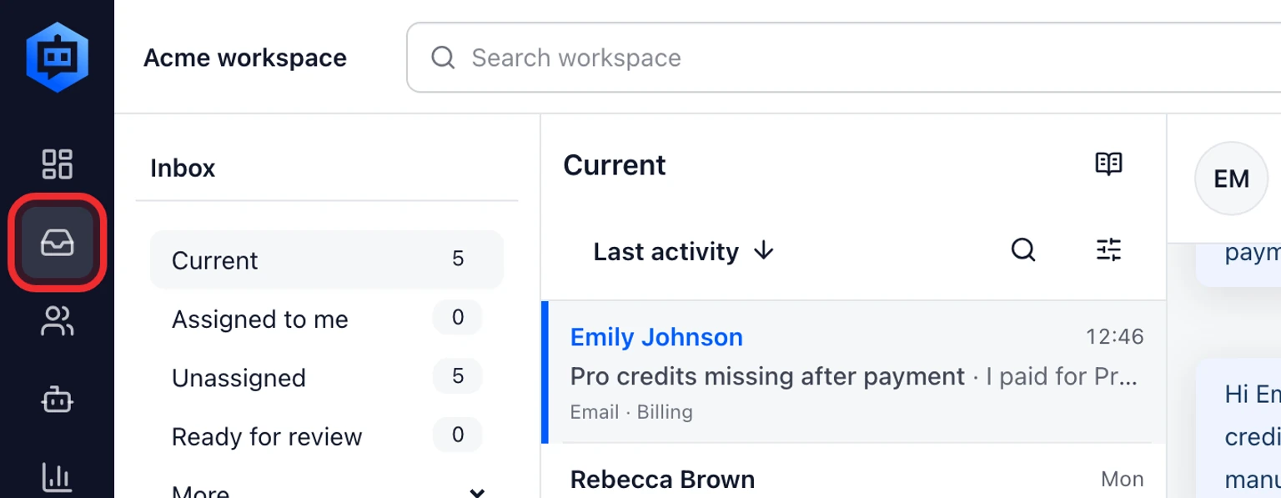
Task: Select the Unassigned inbox view
Action: point(327,377)
